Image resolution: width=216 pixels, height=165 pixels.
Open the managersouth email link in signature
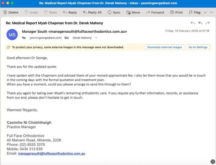pyautogui.click(x=52, y=153)
